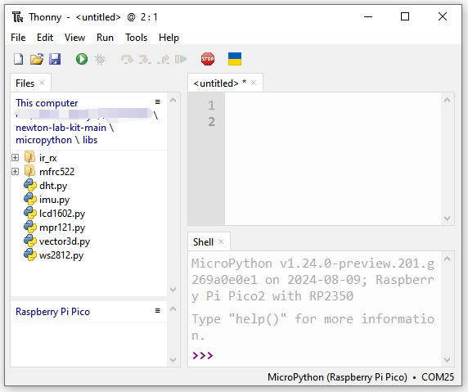
Task: Select lcd1602.py in the file list
Action: (x=62, y=214)
